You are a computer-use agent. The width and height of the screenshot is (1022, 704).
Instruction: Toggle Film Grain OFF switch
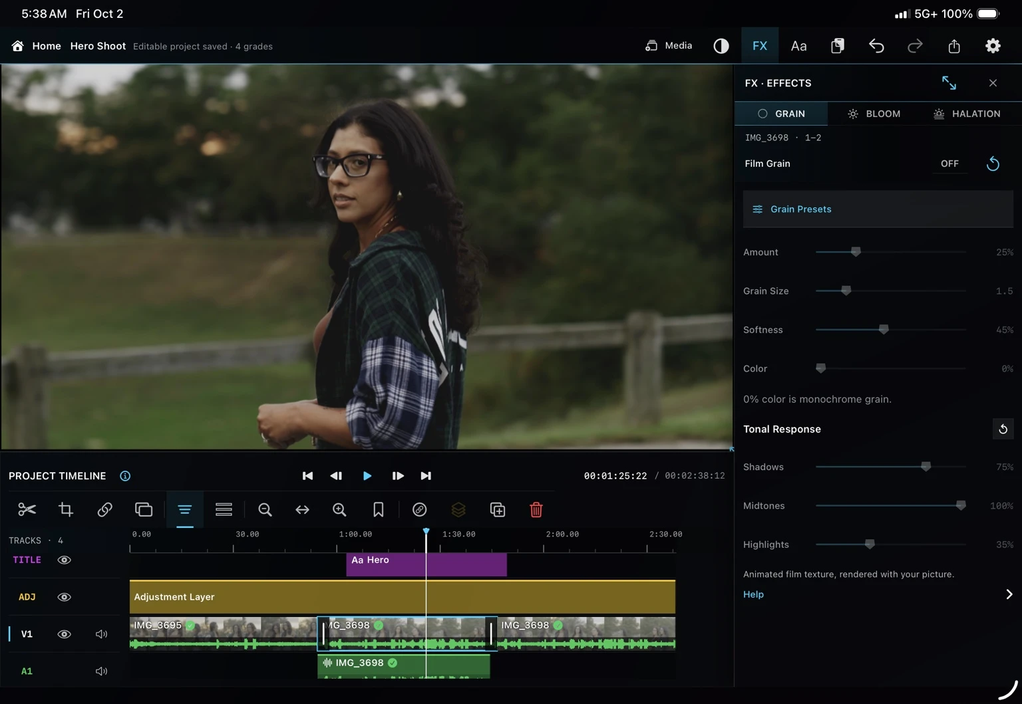tap(949, 164)
